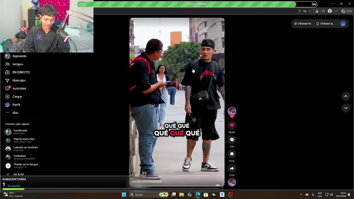
Task: Open the Siguiendo feed
Action: [16, 56]
